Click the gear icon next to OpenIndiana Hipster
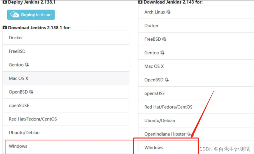This screenshot has height=154, width=254. pyautogui.click(x=188, y=134)
